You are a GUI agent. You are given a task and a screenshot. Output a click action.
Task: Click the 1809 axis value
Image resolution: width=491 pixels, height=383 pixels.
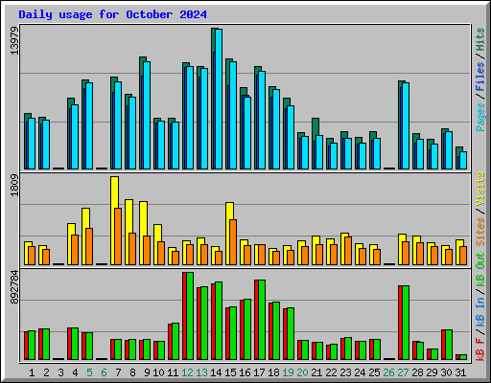pyautogui.click(x=14, y=185)
